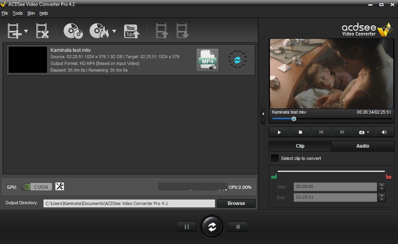Click the preview time 00:26:34/02:25:51
The width and height of the screenshot is (398, 244).
coord(374,112)
